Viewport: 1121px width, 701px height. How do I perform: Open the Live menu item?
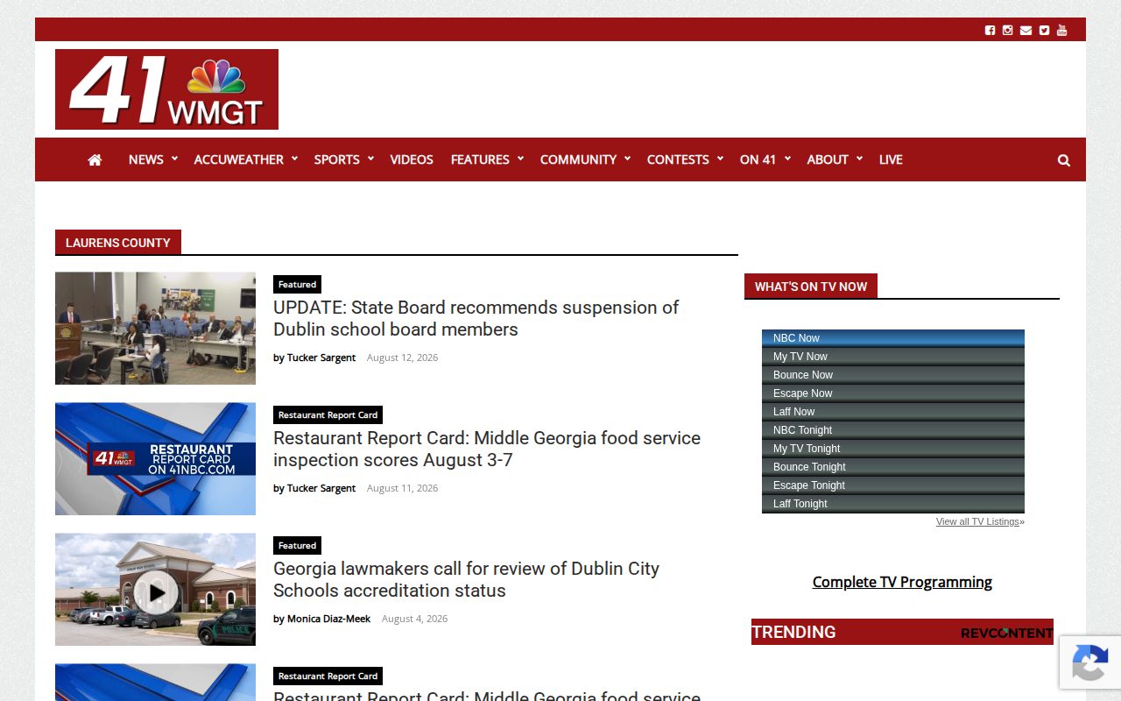coord(891,159)
